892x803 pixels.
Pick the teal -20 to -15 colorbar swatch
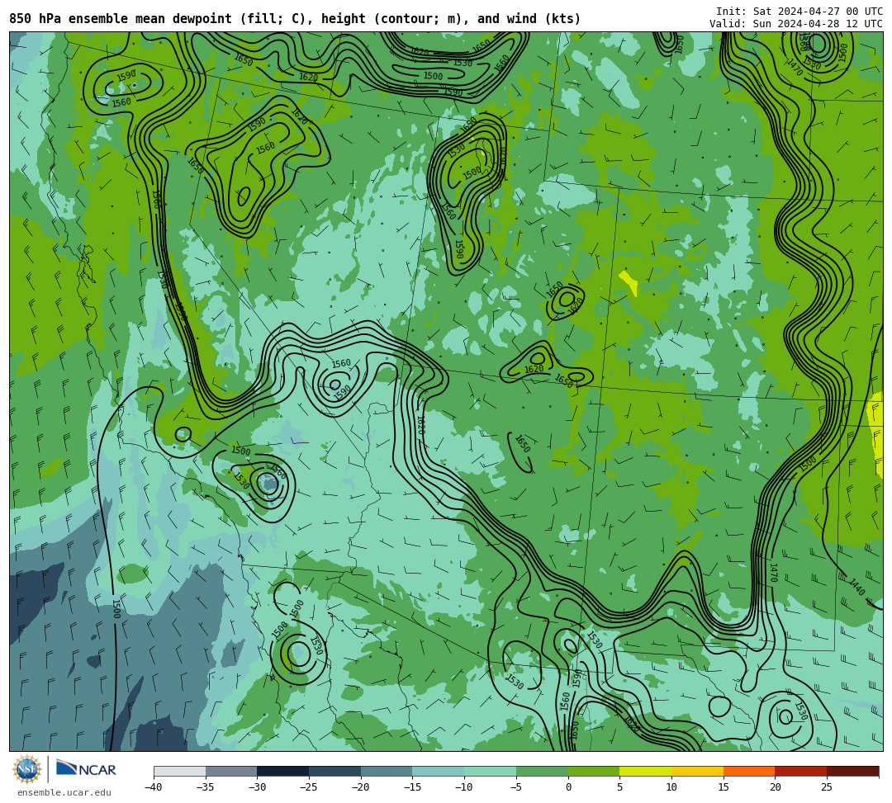(387, 771)
